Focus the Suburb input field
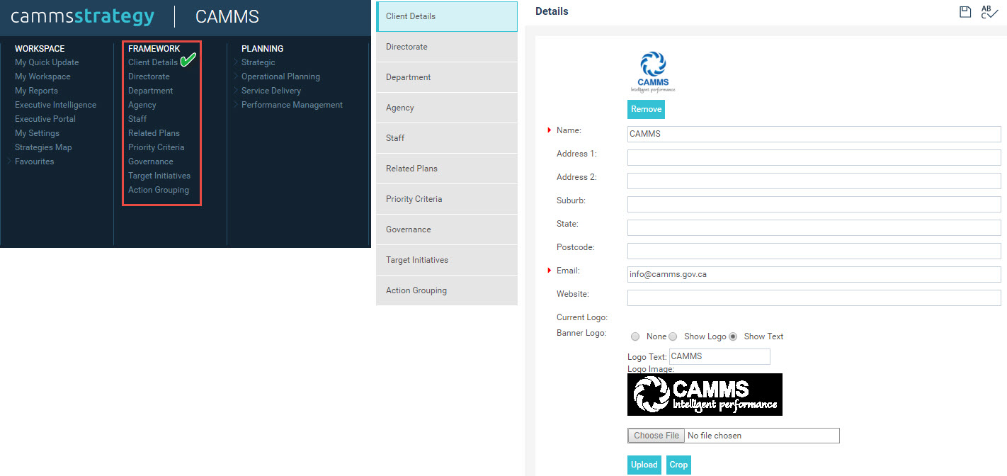1007x476 pixels. click(x=814, y=204)
